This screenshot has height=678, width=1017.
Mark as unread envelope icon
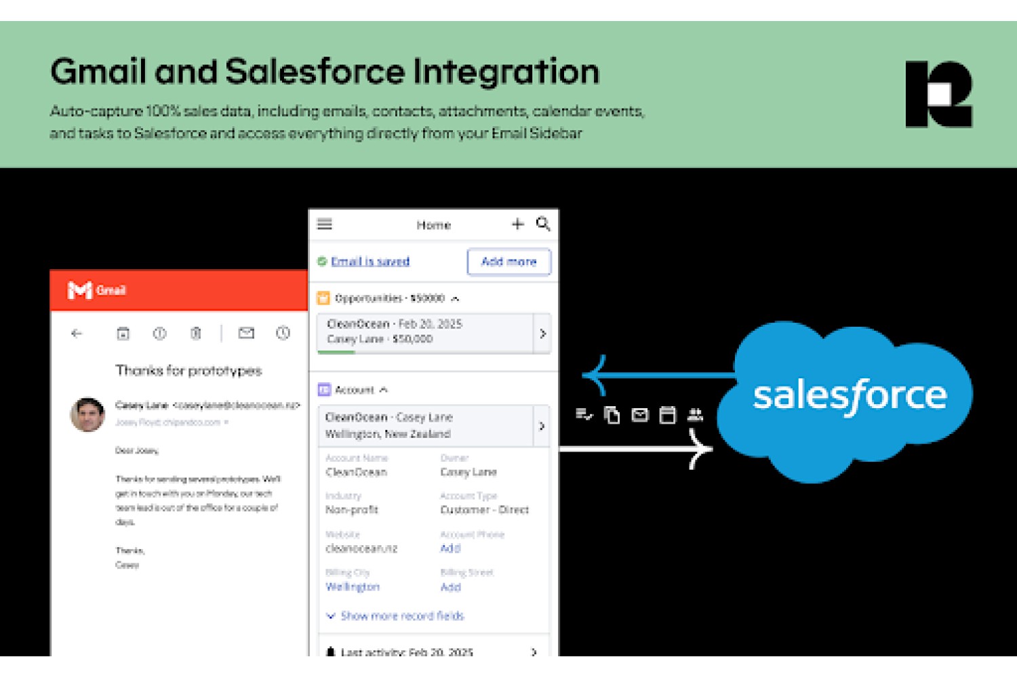246,333
